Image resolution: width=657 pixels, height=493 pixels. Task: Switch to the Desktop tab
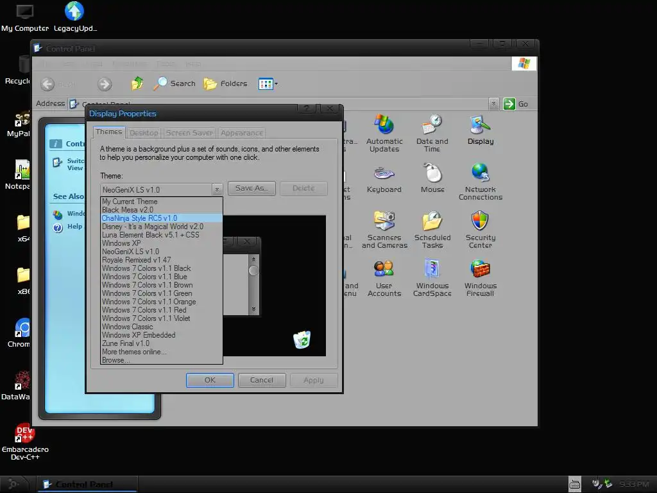[x=144, y=133]
